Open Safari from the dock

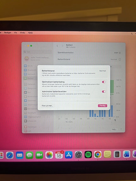click(x=10, y=155)
